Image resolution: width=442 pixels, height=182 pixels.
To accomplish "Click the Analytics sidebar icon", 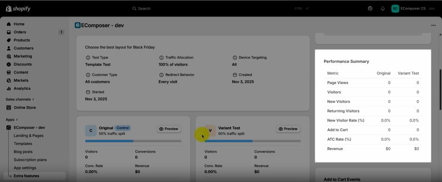I will click(x=9, y=88).
